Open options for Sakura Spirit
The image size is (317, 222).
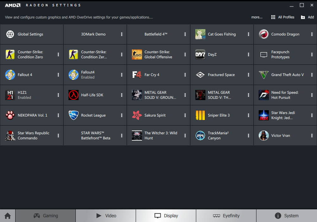pyautogui.click(x=185, y=115)
